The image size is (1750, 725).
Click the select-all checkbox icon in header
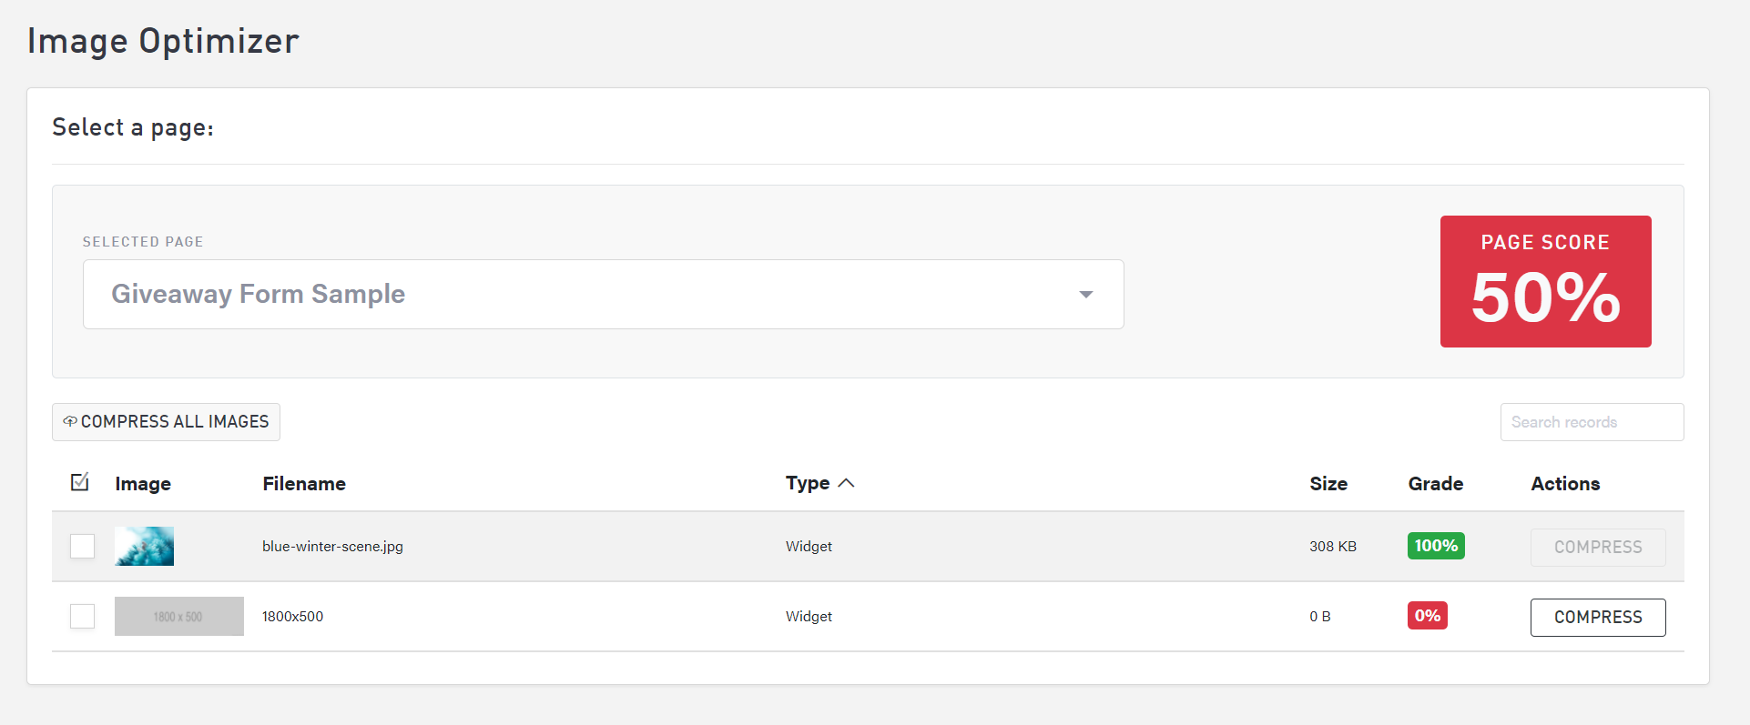(x=80, y=482)
